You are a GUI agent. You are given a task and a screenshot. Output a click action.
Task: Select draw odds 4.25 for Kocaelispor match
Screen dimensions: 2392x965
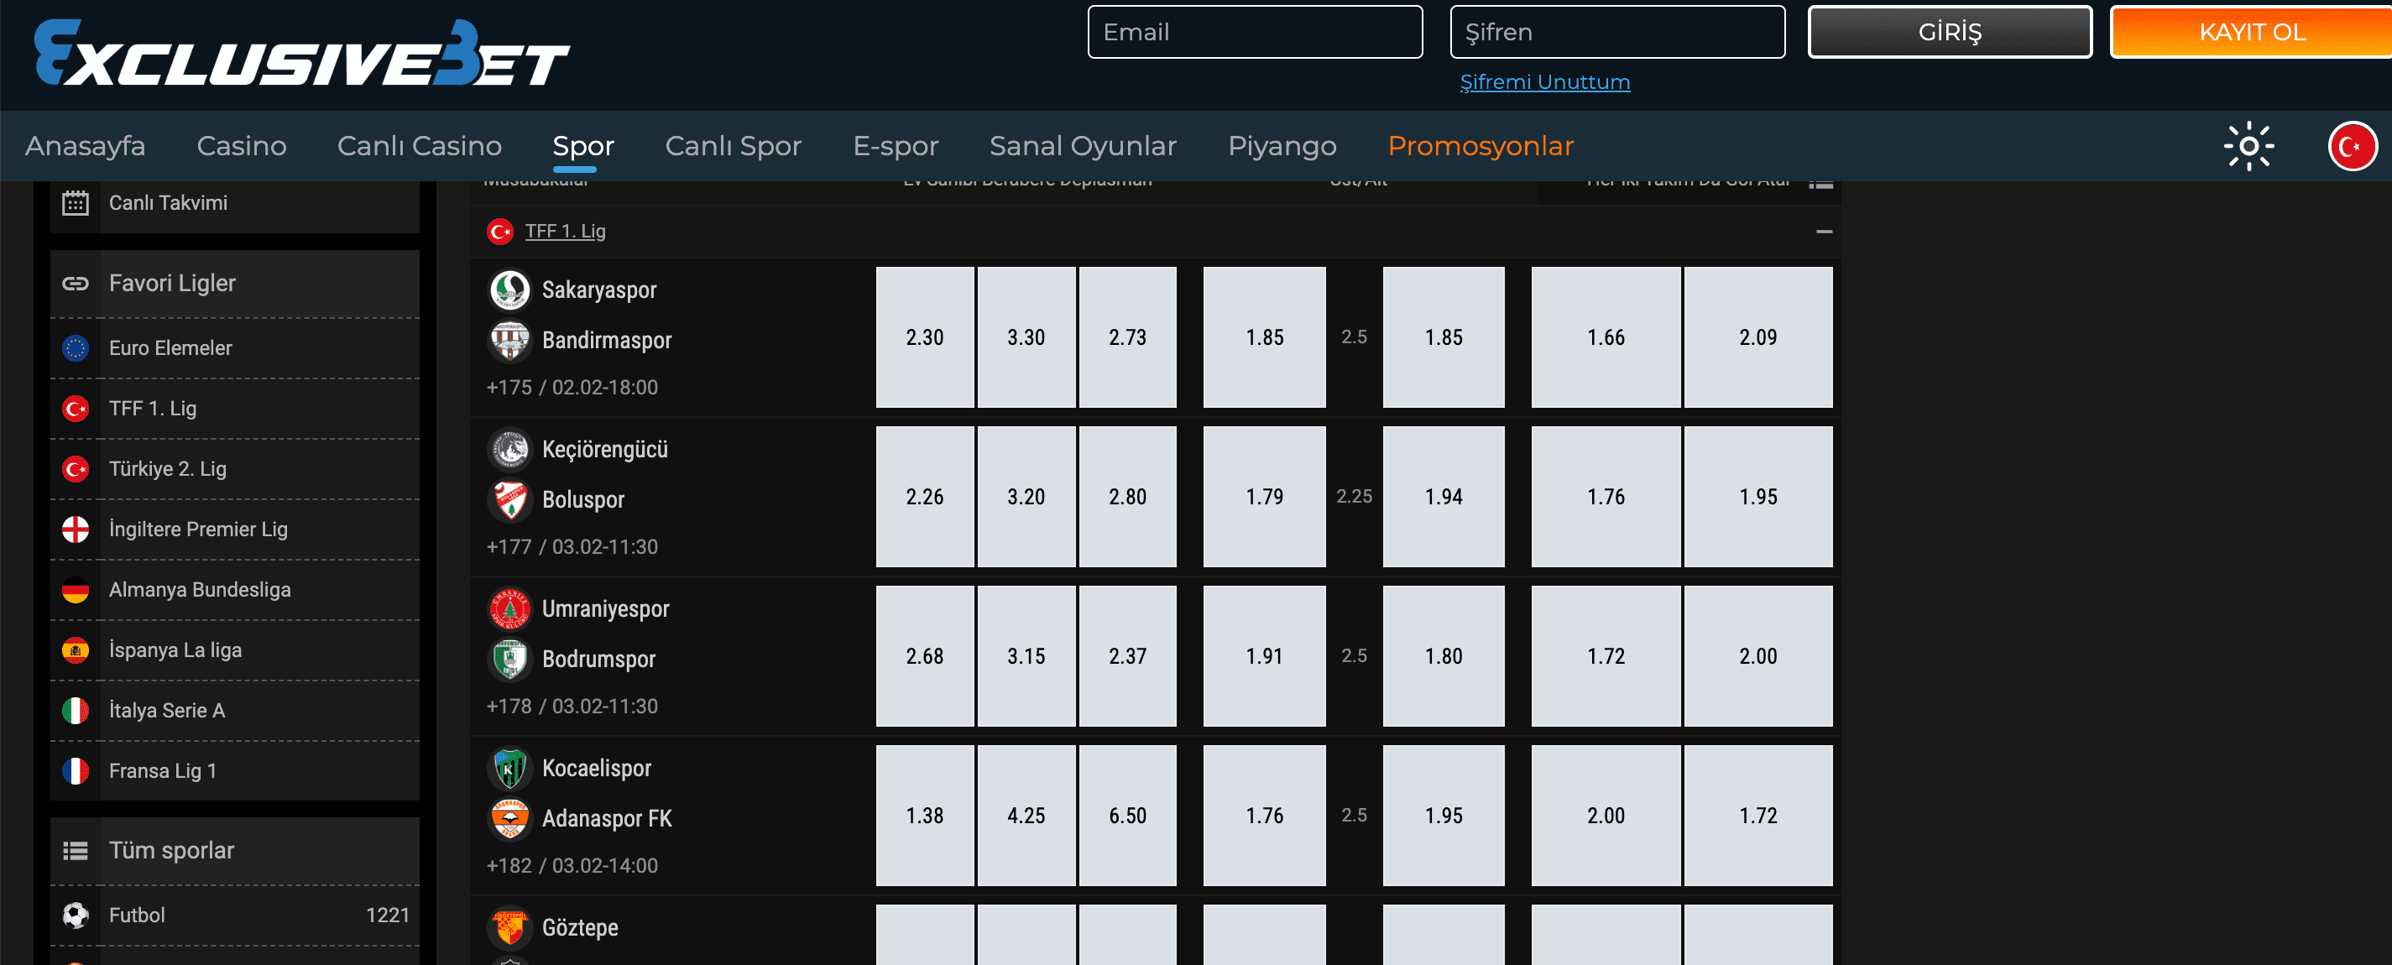[1025, 816]
